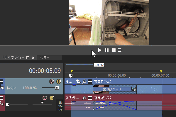176x117 pixels.
Task: Click the レベル slider handle
Action: point(57,88)
